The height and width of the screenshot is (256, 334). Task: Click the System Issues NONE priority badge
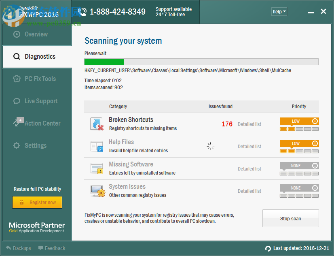pos(299,188)
